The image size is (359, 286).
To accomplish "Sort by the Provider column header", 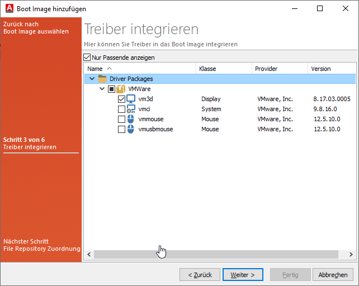I will (280, 69).
